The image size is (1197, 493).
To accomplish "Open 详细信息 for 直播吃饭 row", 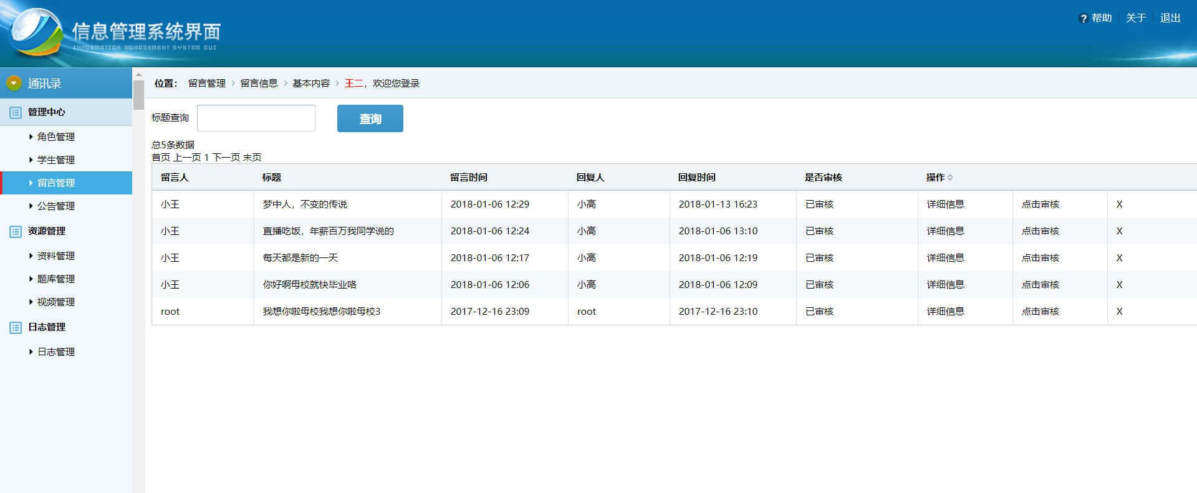I will 945,231.
